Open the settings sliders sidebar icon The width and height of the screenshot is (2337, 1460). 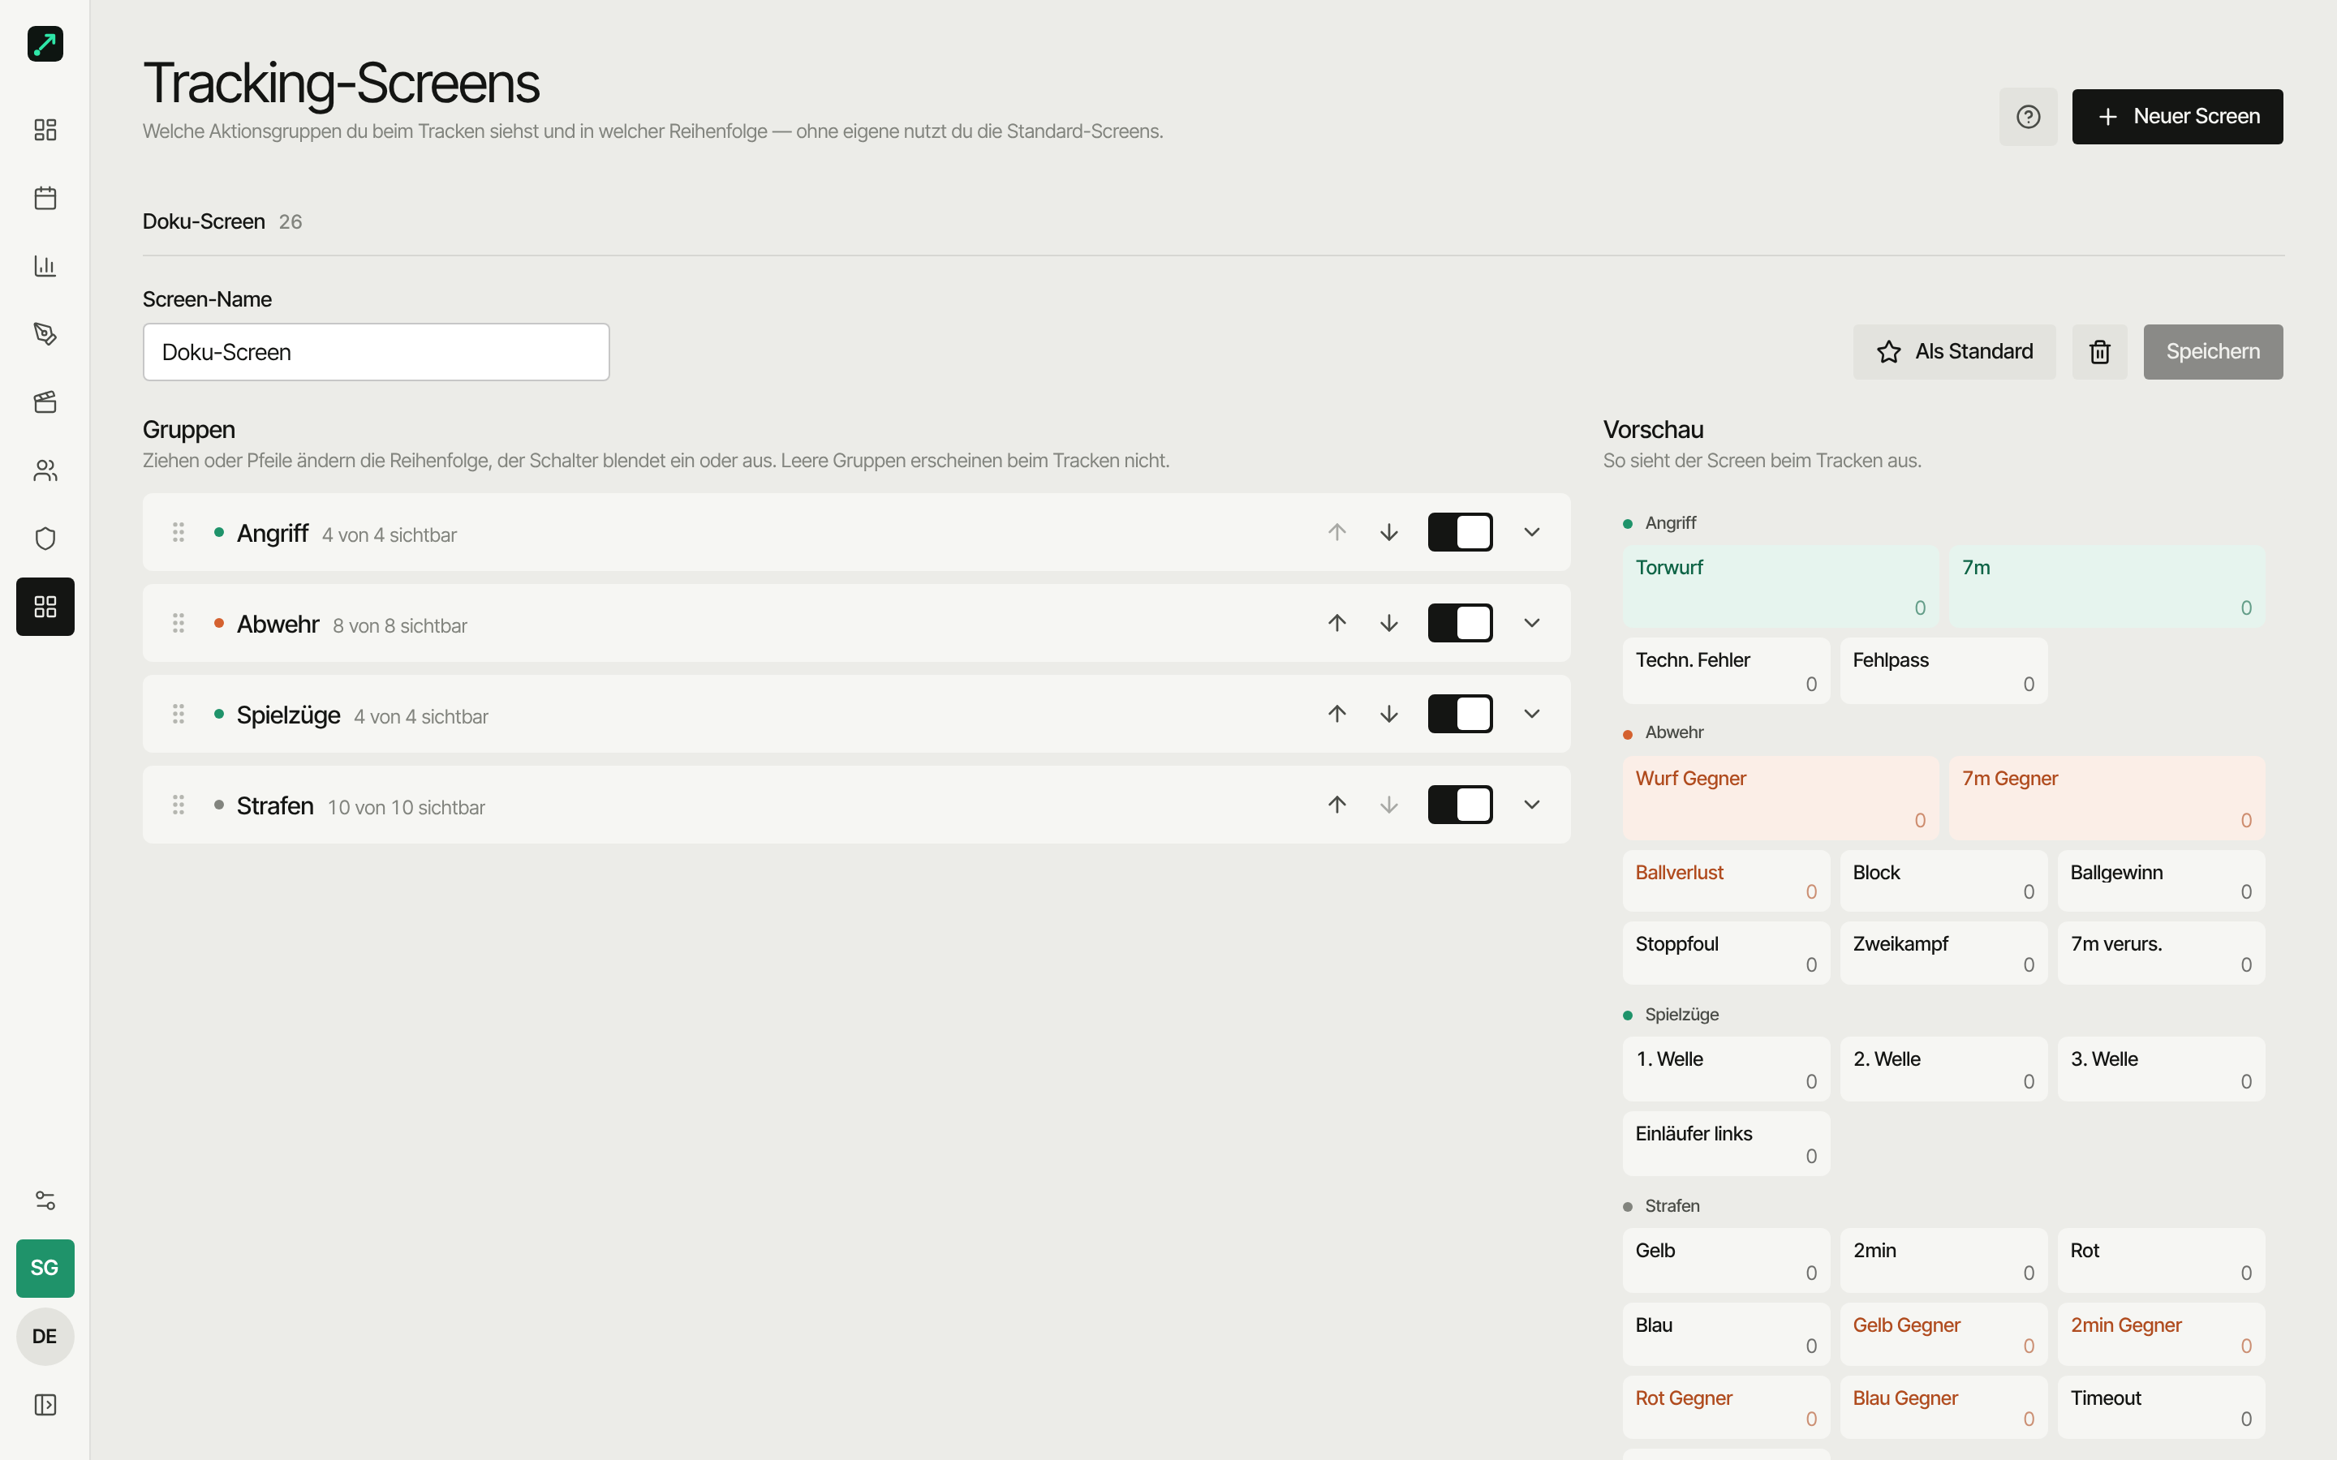tap(45, 1200)
